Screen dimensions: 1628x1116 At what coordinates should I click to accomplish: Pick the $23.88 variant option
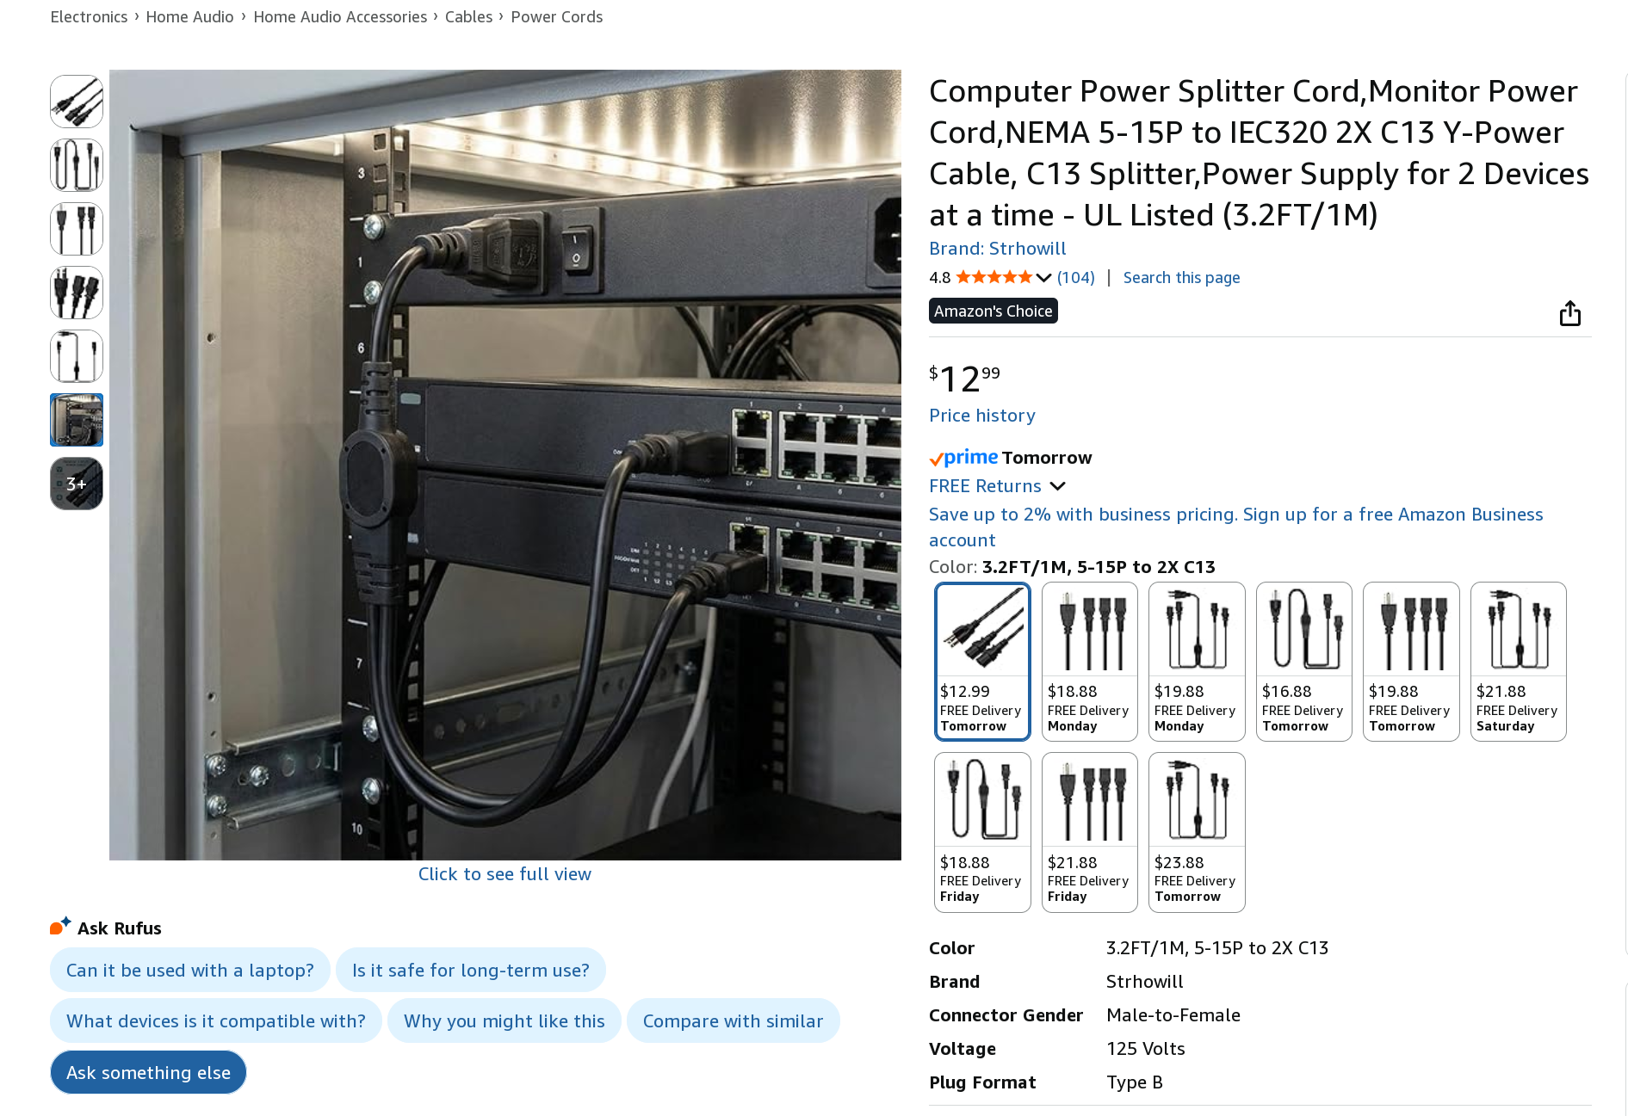pyautogui.click(x=1196, y=831)
